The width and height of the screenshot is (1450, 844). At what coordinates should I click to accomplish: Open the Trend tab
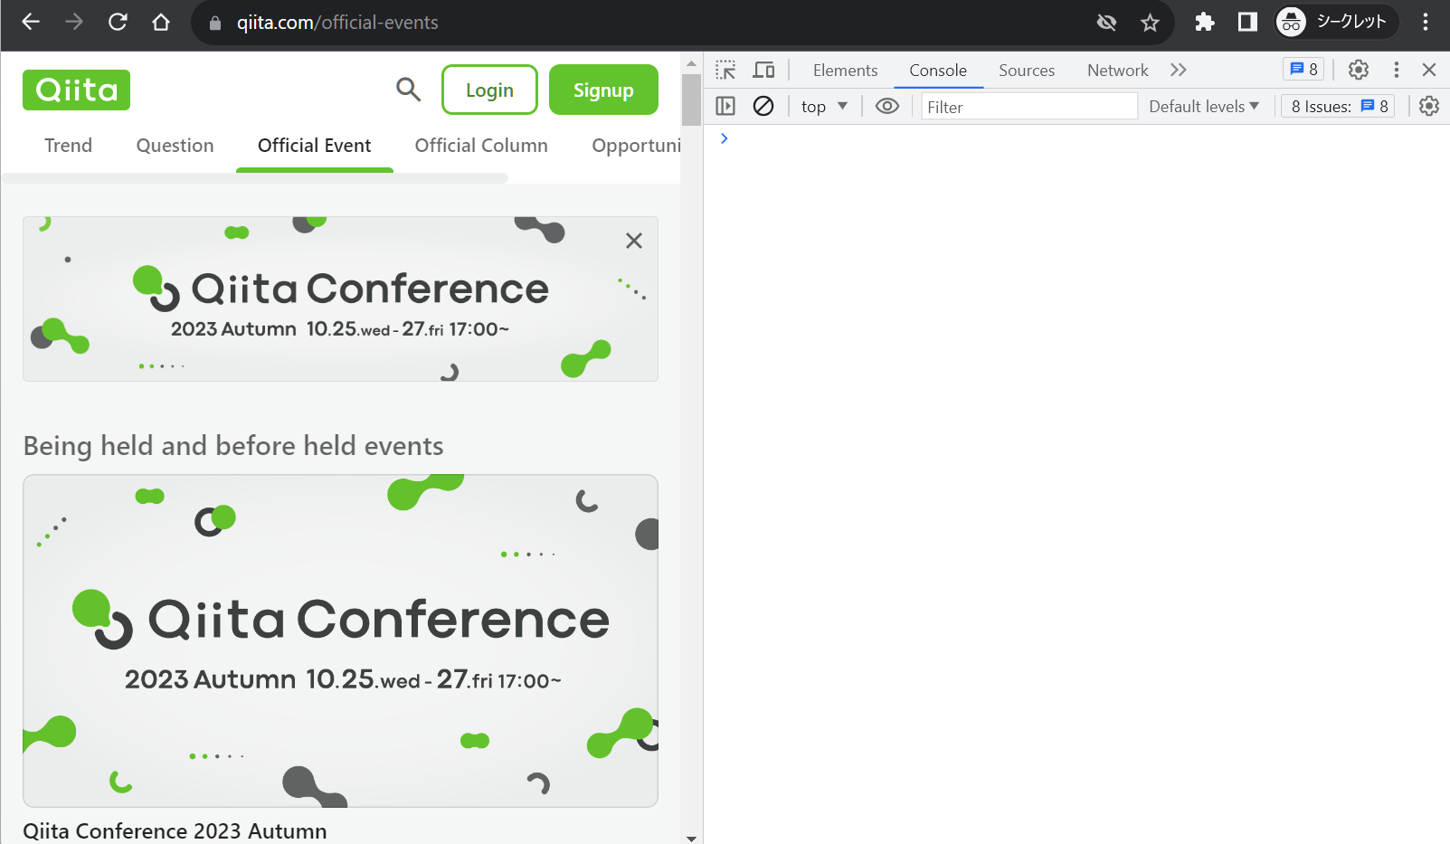(x=68, y=146)
